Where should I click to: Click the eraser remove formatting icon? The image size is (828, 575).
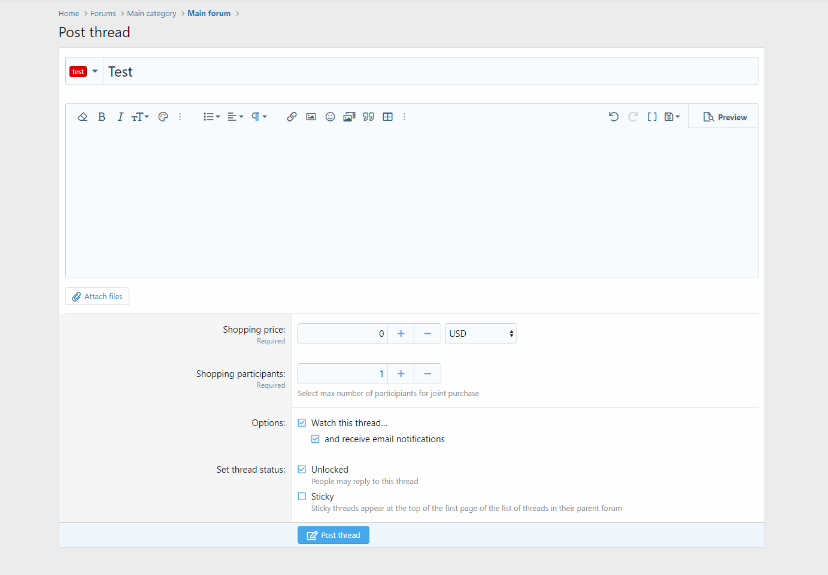(83, 117)
